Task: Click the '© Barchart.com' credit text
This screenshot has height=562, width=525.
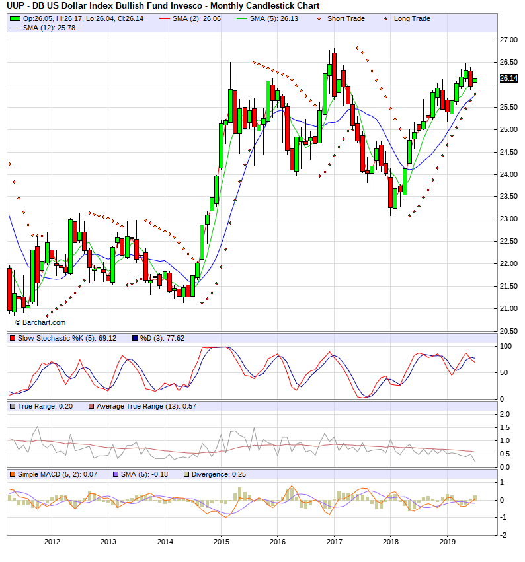Action: coord(40,322)
